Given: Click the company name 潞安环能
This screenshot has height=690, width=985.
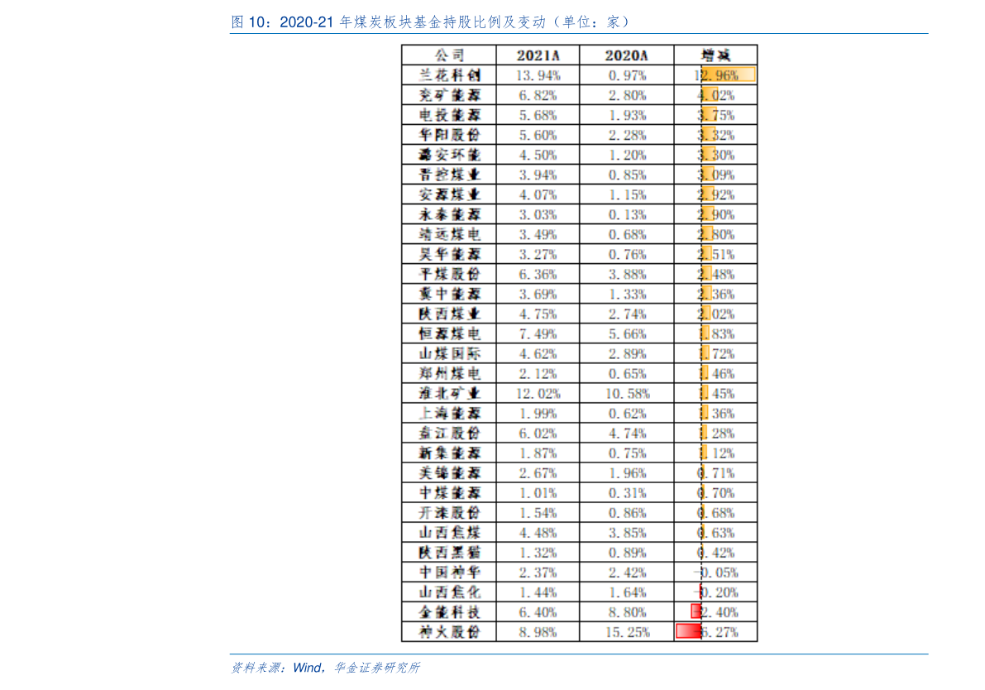Looking at the screenshot, I should tap(449, 156).
